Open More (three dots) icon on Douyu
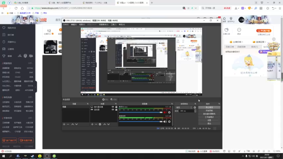The image size is (283, 159). coord(239,30)
